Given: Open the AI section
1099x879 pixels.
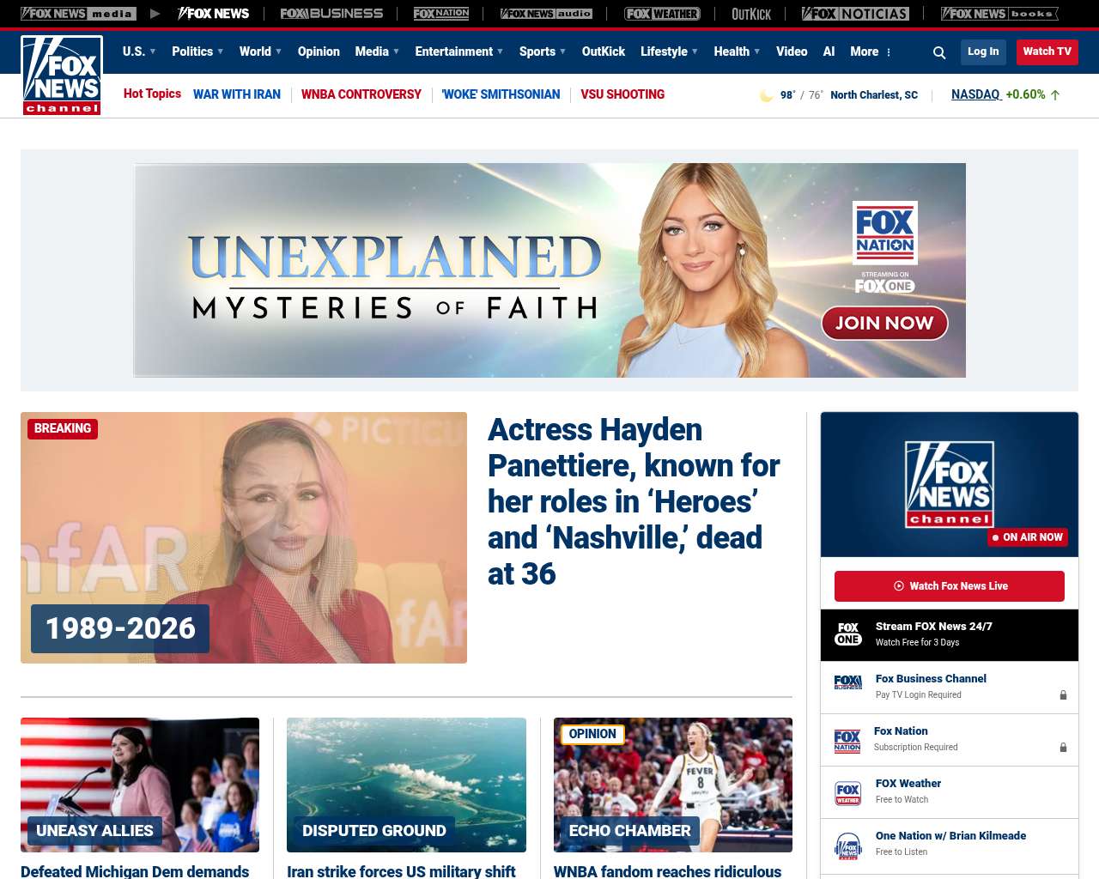Looking at the screenshot, I should click(x=829, y=52).
